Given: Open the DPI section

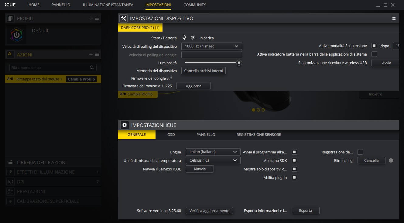Looking at the screenshot, I should coord(53,182).
